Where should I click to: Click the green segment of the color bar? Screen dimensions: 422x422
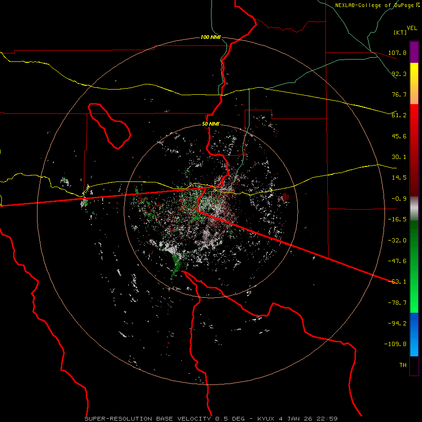(x=414, y=266)
